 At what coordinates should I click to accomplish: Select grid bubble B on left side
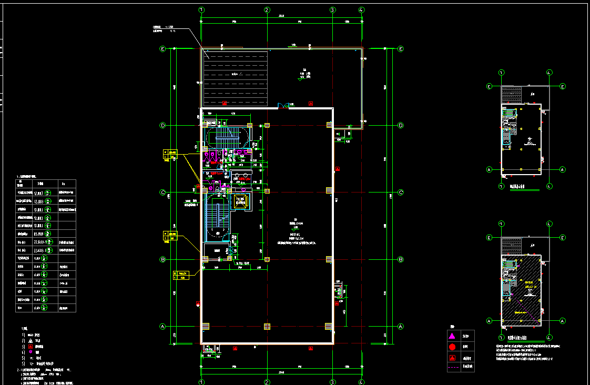(x=163, y=259)
